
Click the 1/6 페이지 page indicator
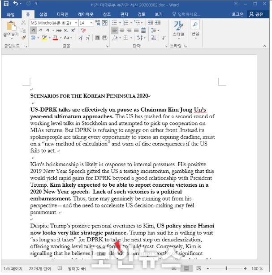pos(13,269)
